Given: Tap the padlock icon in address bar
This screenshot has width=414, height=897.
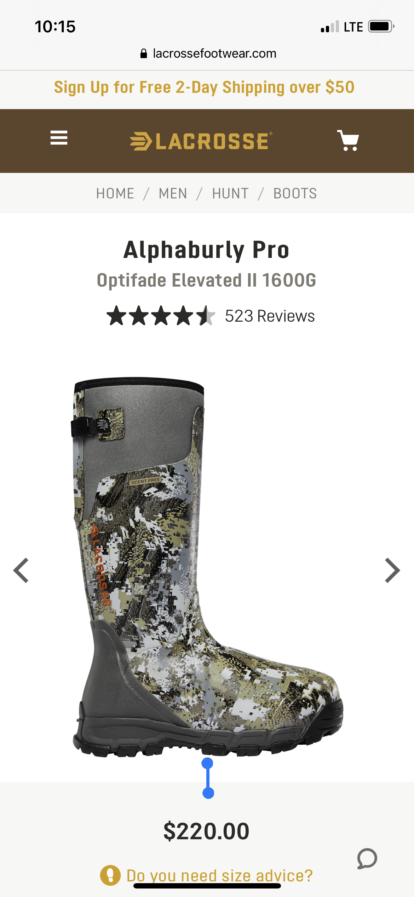Looking at the screenshot, I should click(144, 53).
